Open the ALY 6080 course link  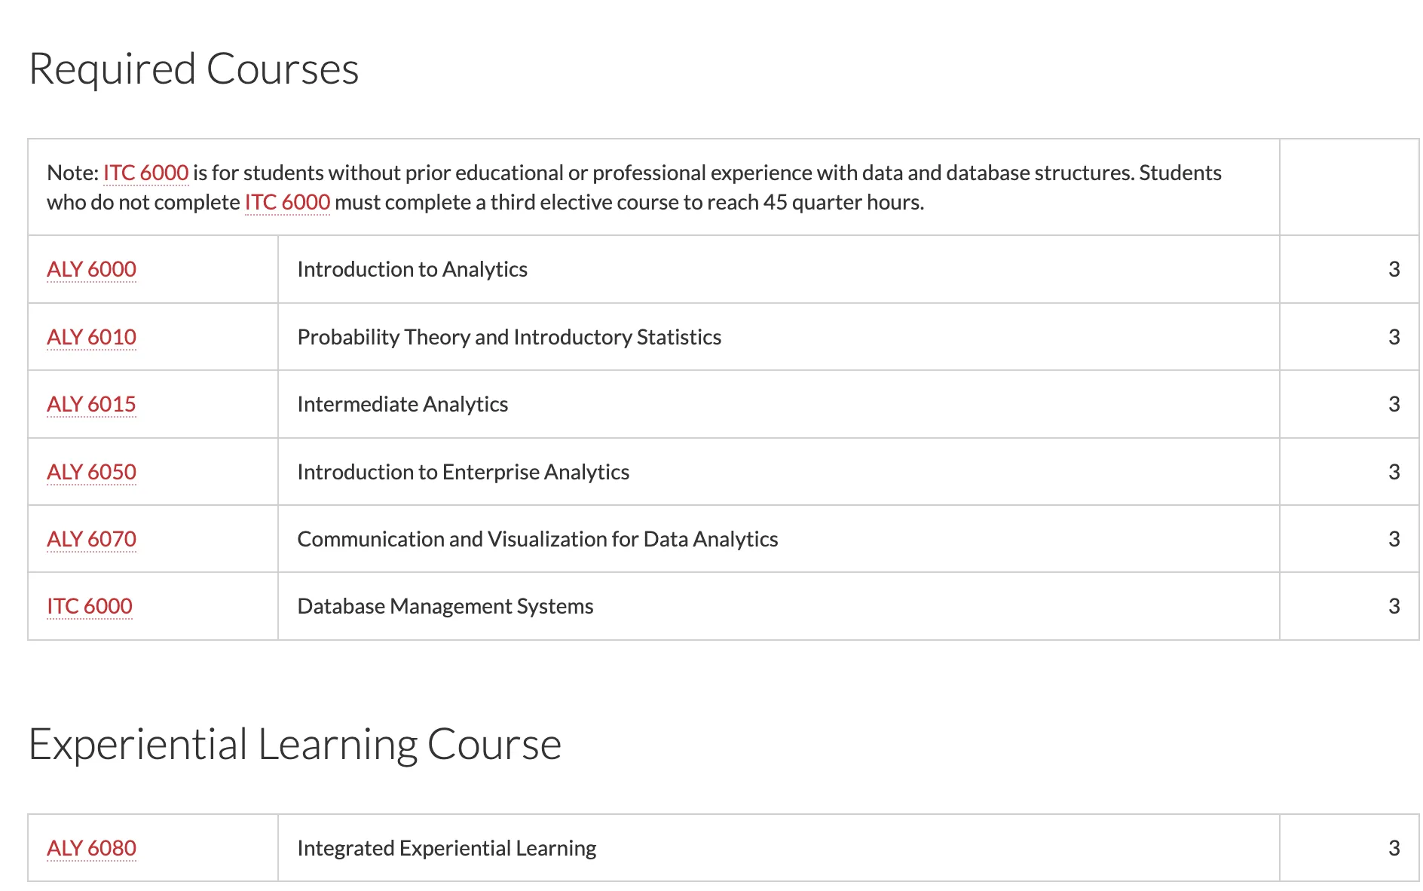pos(91,848)
